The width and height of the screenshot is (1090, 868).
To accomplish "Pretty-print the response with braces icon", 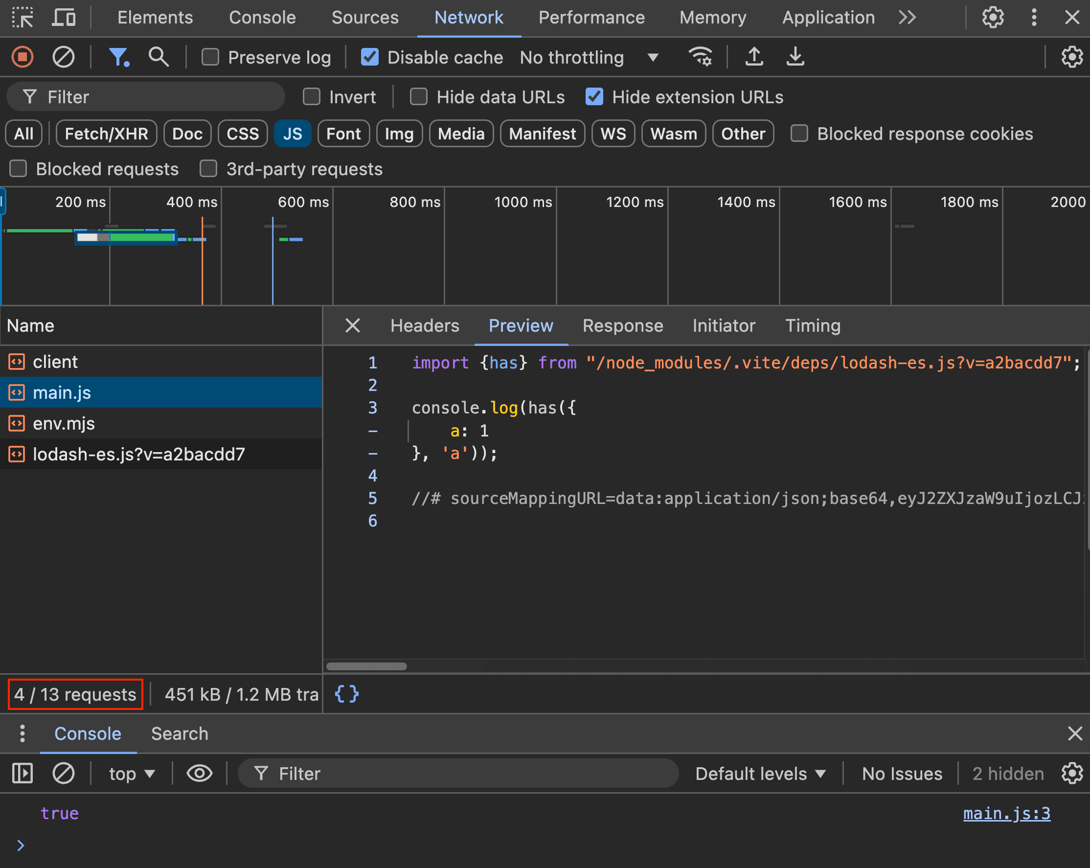I will pyautogui.click(x=346, y=694).
